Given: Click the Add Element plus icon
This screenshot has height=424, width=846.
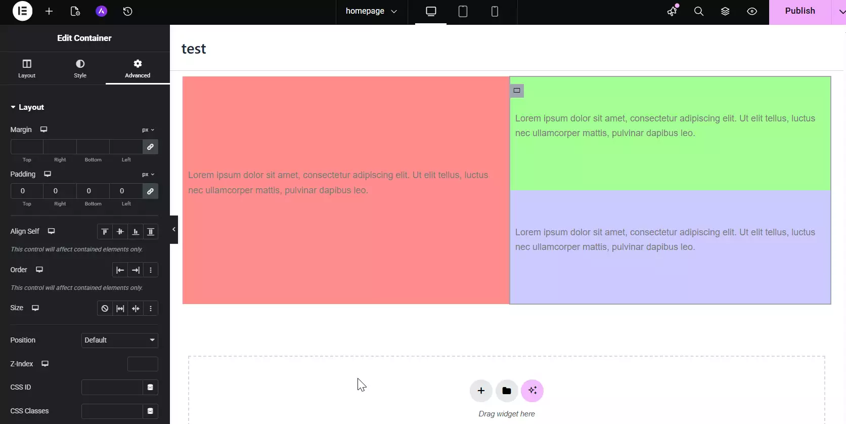Looking at the screenshot, I should (49, 11).
